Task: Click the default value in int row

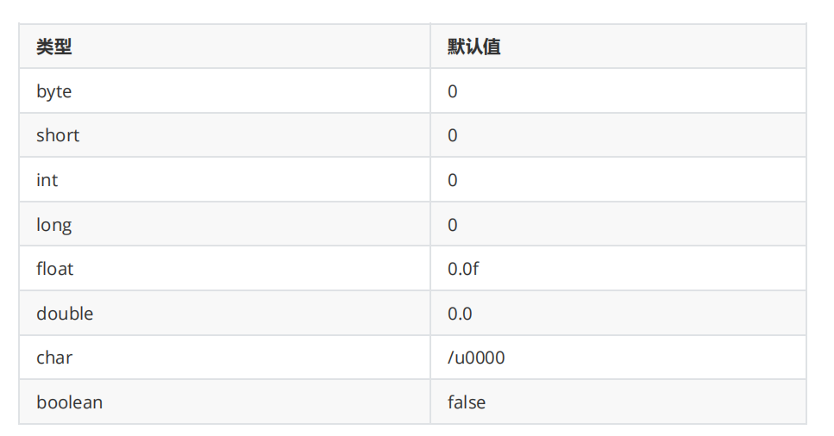Action: 453,180
